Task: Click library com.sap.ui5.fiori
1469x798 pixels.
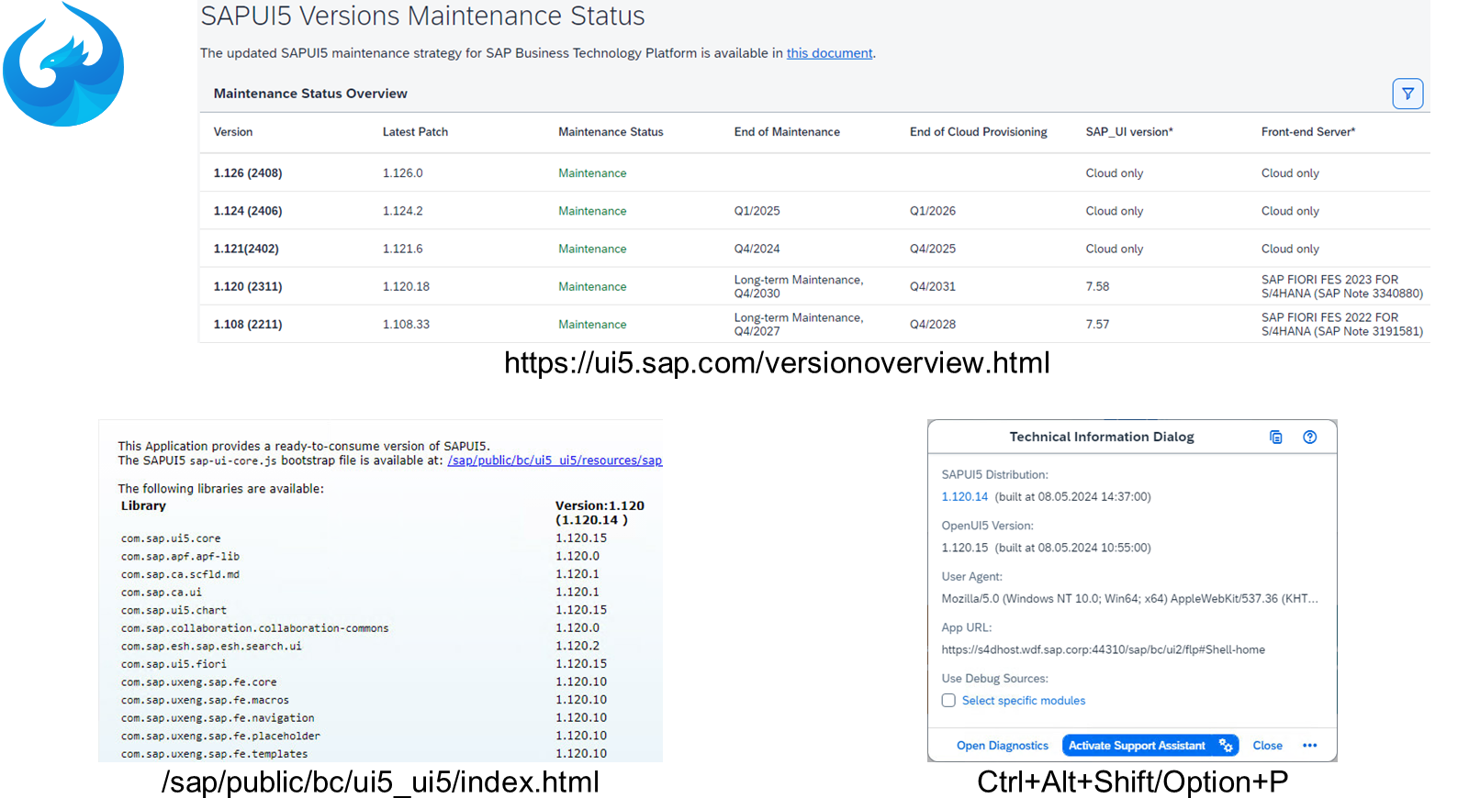Action: (174, 664)
